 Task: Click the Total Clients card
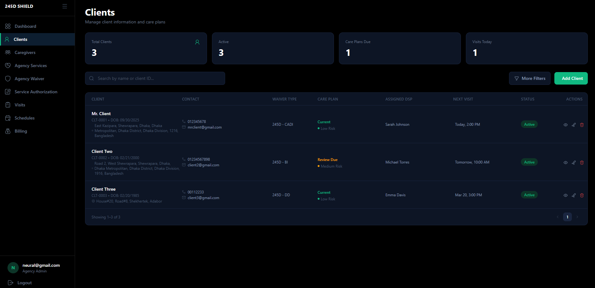click(146, 48)
